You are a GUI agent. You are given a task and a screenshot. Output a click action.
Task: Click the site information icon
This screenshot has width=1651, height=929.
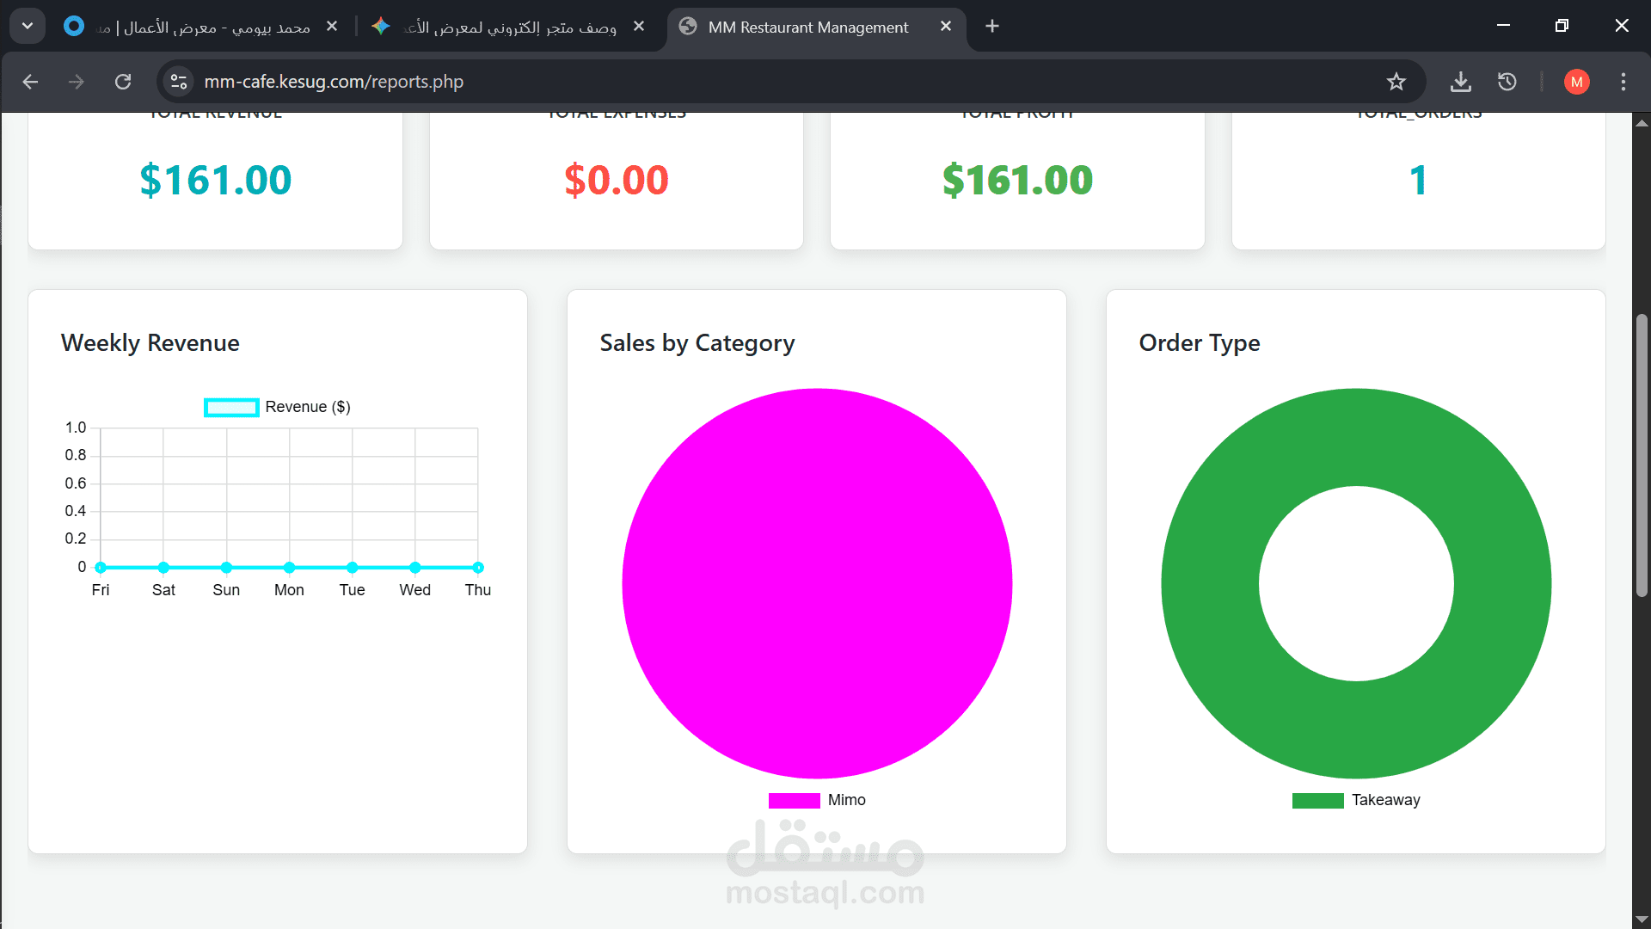(x=179, y=82)
